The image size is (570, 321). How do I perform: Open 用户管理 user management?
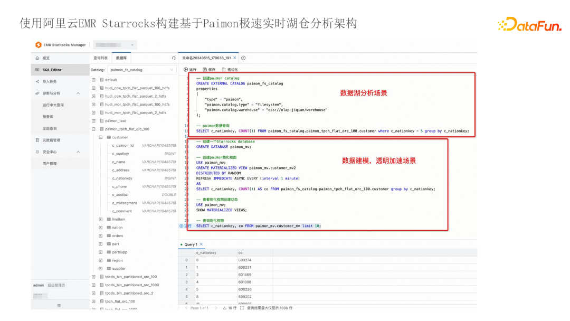click(x=50, y=164)
